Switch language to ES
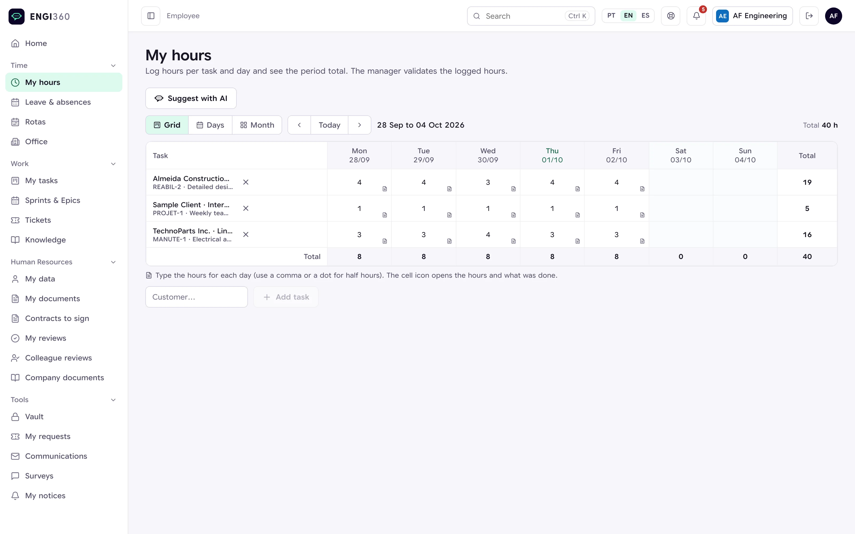The image size is (855, 534). (645, 15)
